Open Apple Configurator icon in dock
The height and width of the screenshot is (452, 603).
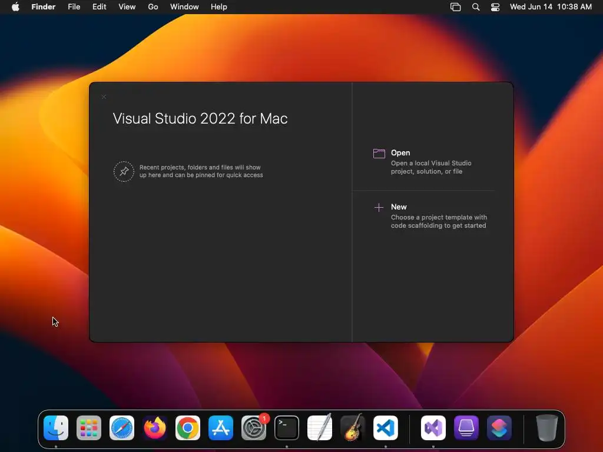466,428
